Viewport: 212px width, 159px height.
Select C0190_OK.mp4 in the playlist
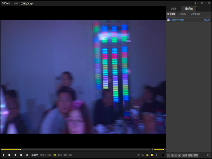click(x=189, y=20)
